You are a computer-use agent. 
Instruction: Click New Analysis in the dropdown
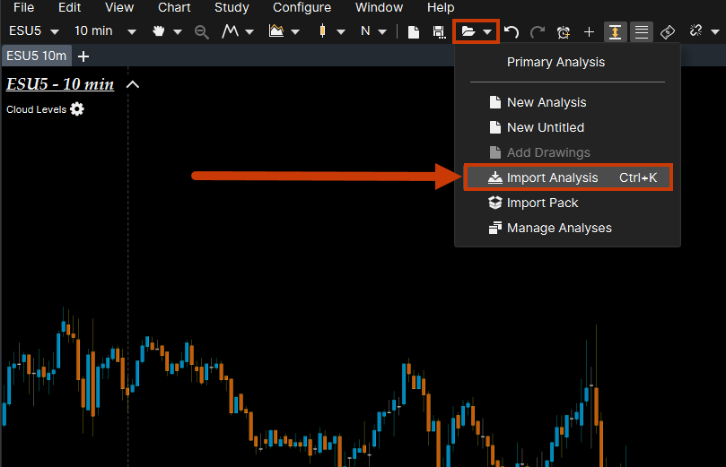click(x=546, y=102)
